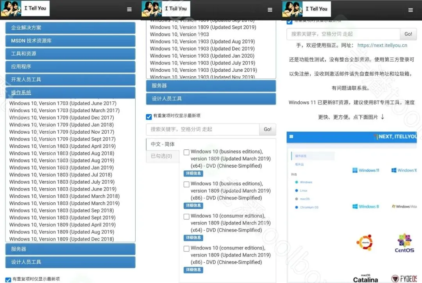Select Windows 10, Version 1903 (Updated June 2019)
This screenshot has height=283, width=422.
pyautogui.click(x=204, y=70)
